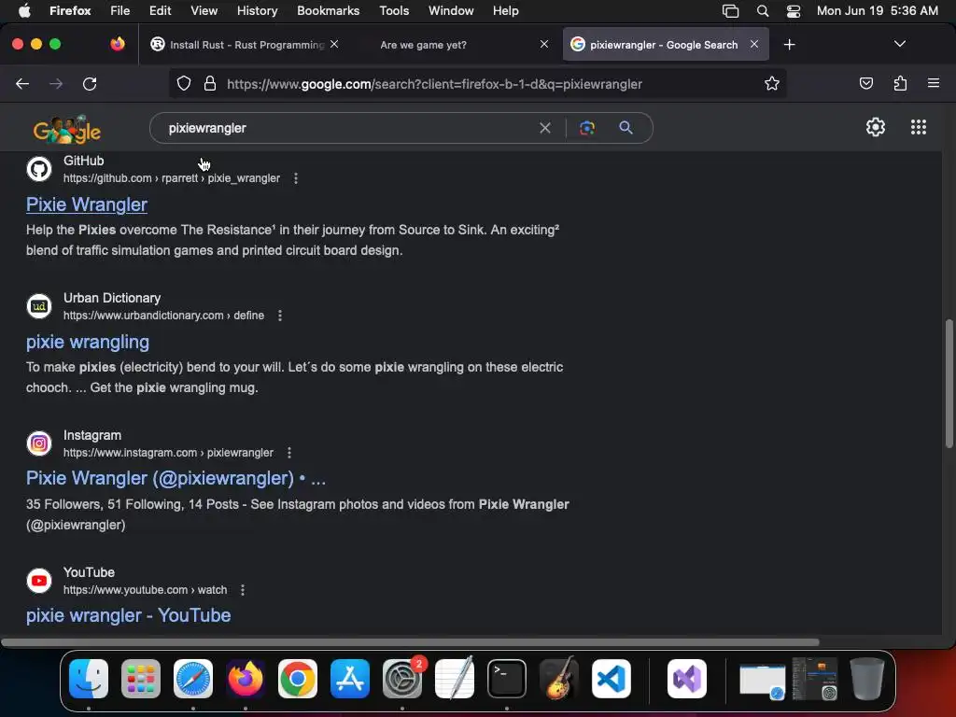The width and height of the screenshot is (956, 717).
Task: Click the Urban Dictionary favicon
Action: pos(39,306)
